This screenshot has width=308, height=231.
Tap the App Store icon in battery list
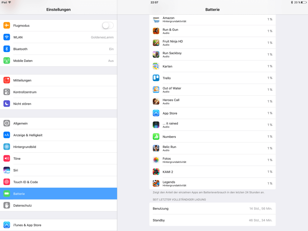(156, 113)
